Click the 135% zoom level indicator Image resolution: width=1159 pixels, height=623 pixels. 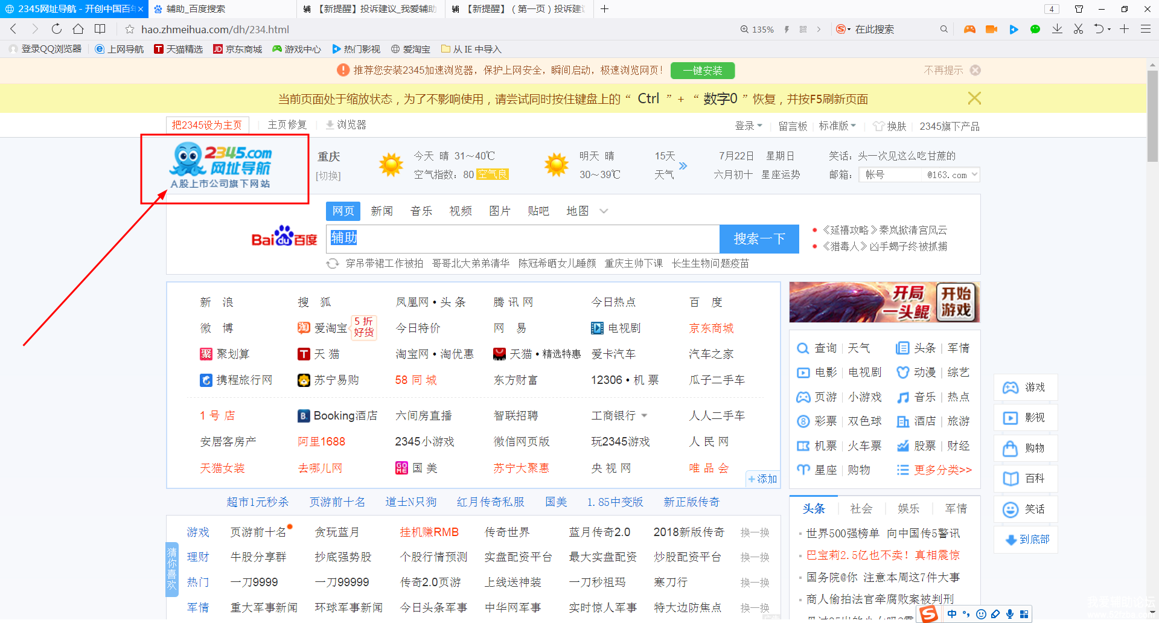point(758,29)
